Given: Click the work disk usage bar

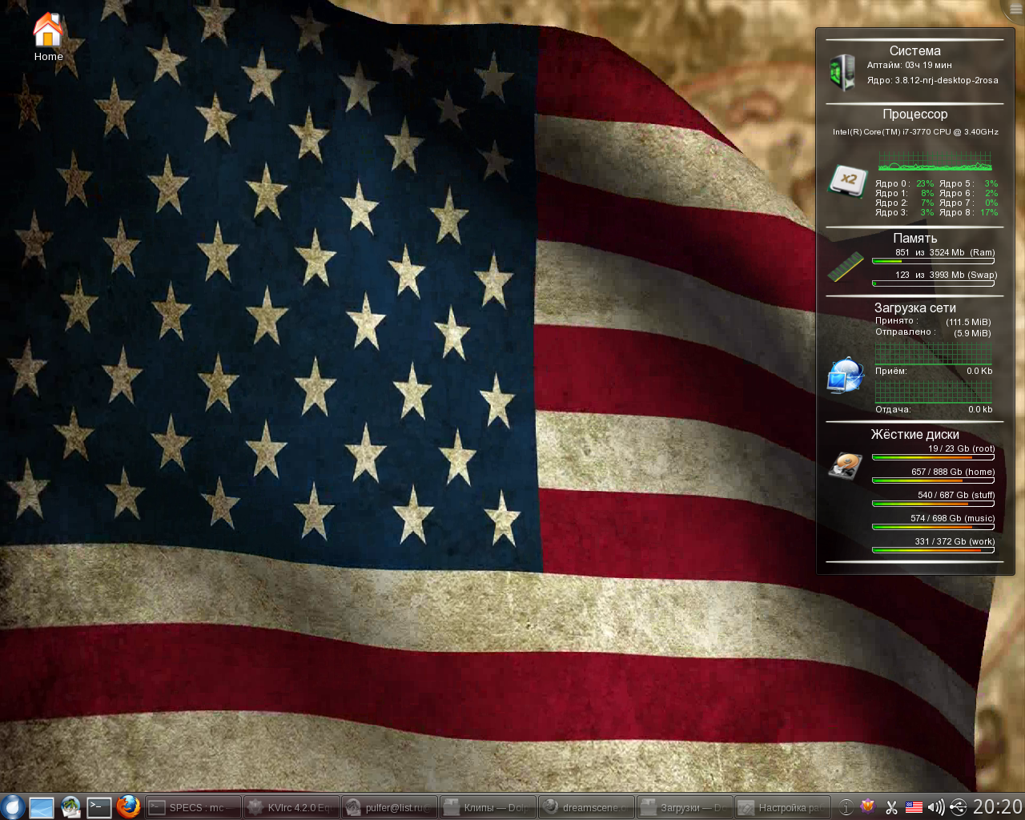Looking at the screenshot, I should (x=933, y=550).
